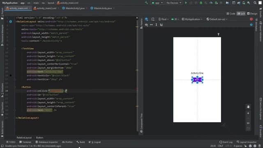This screenshot has width=263, height=148.
Task: Open the Palette side panel
Action: point(141,23)
